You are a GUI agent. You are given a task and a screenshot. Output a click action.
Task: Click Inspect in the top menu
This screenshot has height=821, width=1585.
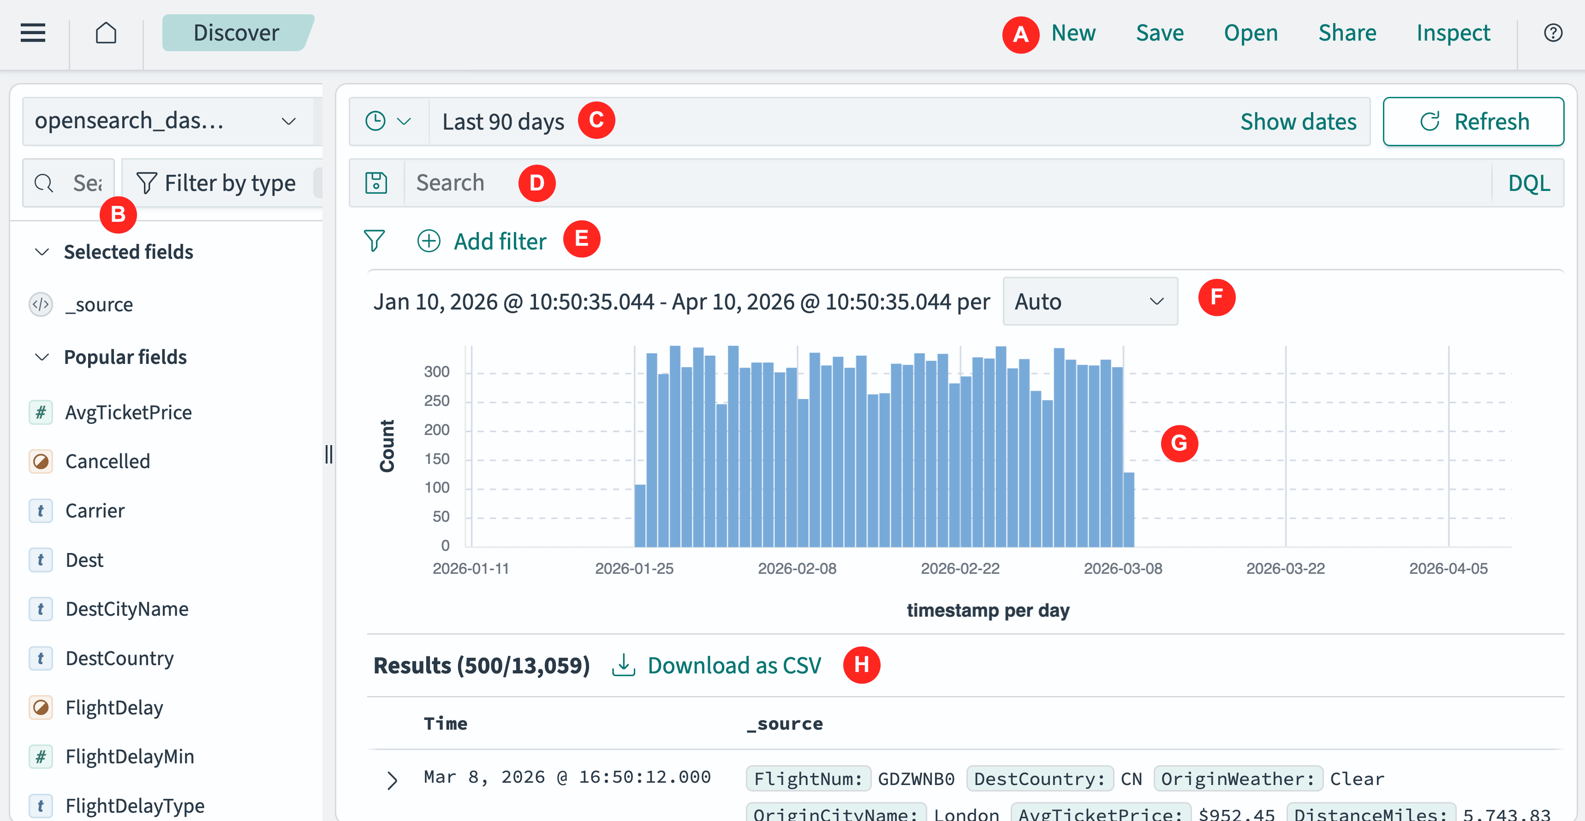[x=1453, y=33]
